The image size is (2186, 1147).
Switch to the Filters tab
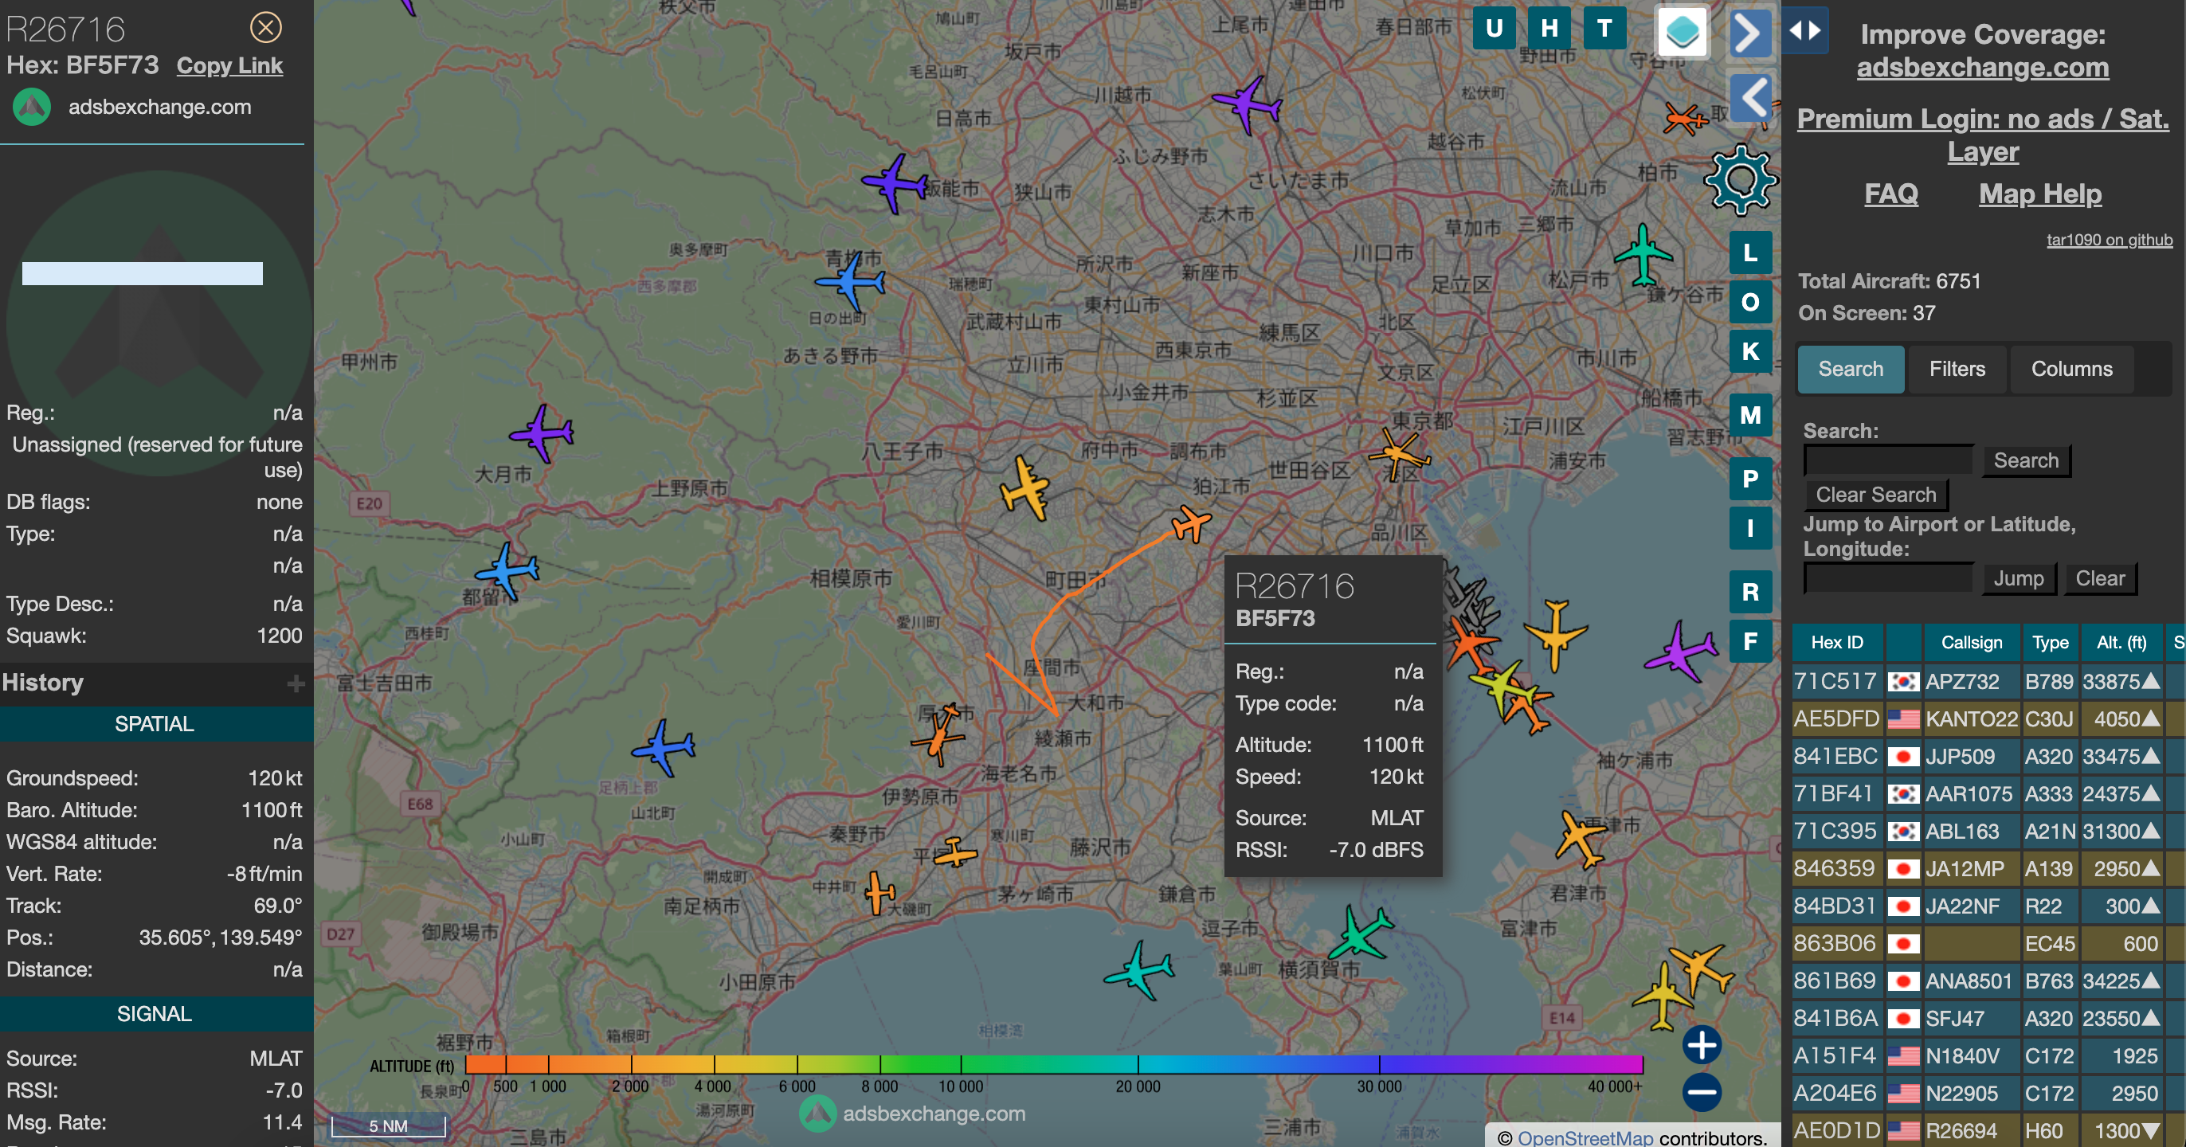[1957, 369]
